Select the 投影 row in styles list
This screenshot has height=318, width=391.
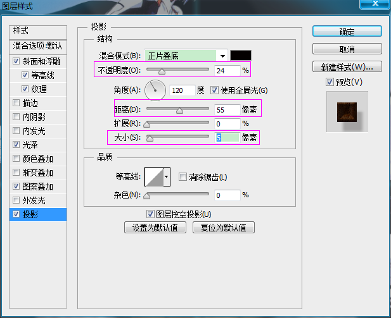pyautogui.click(x=38, y=214)
